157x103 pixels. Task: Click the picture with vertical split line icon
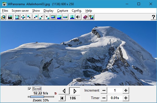[x=72, y=17]
